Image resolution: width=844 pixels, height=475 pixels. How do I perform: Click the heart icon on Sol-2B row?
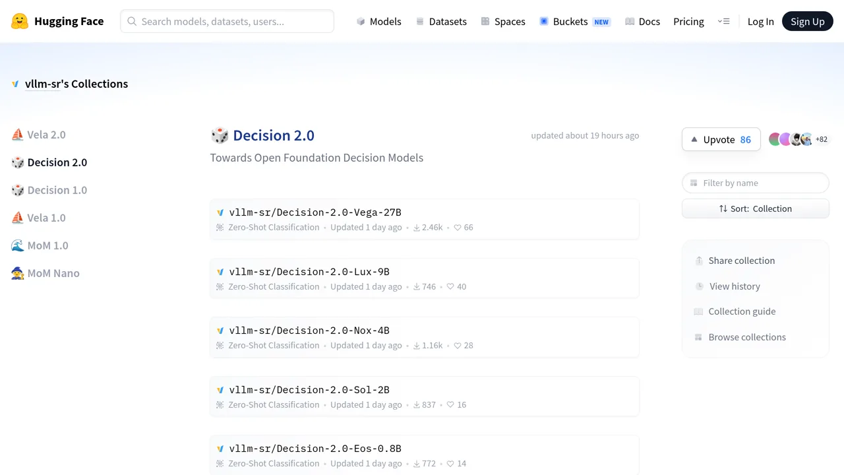point(450,405)
